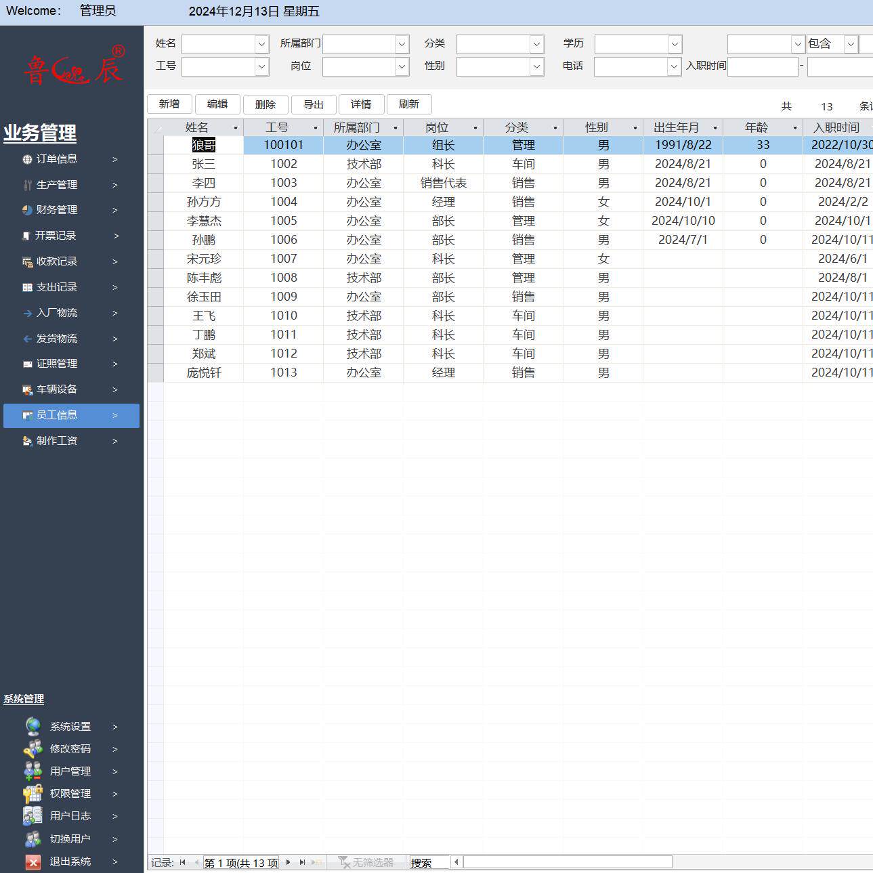Open the 权限管理 lock icon
The height and width of the screenshot is (873, 873).
click(33, 793)
